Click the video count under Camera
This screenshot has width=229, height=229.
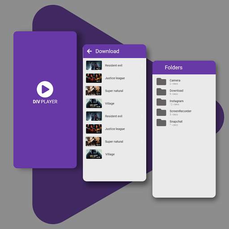tap(174, 84)
